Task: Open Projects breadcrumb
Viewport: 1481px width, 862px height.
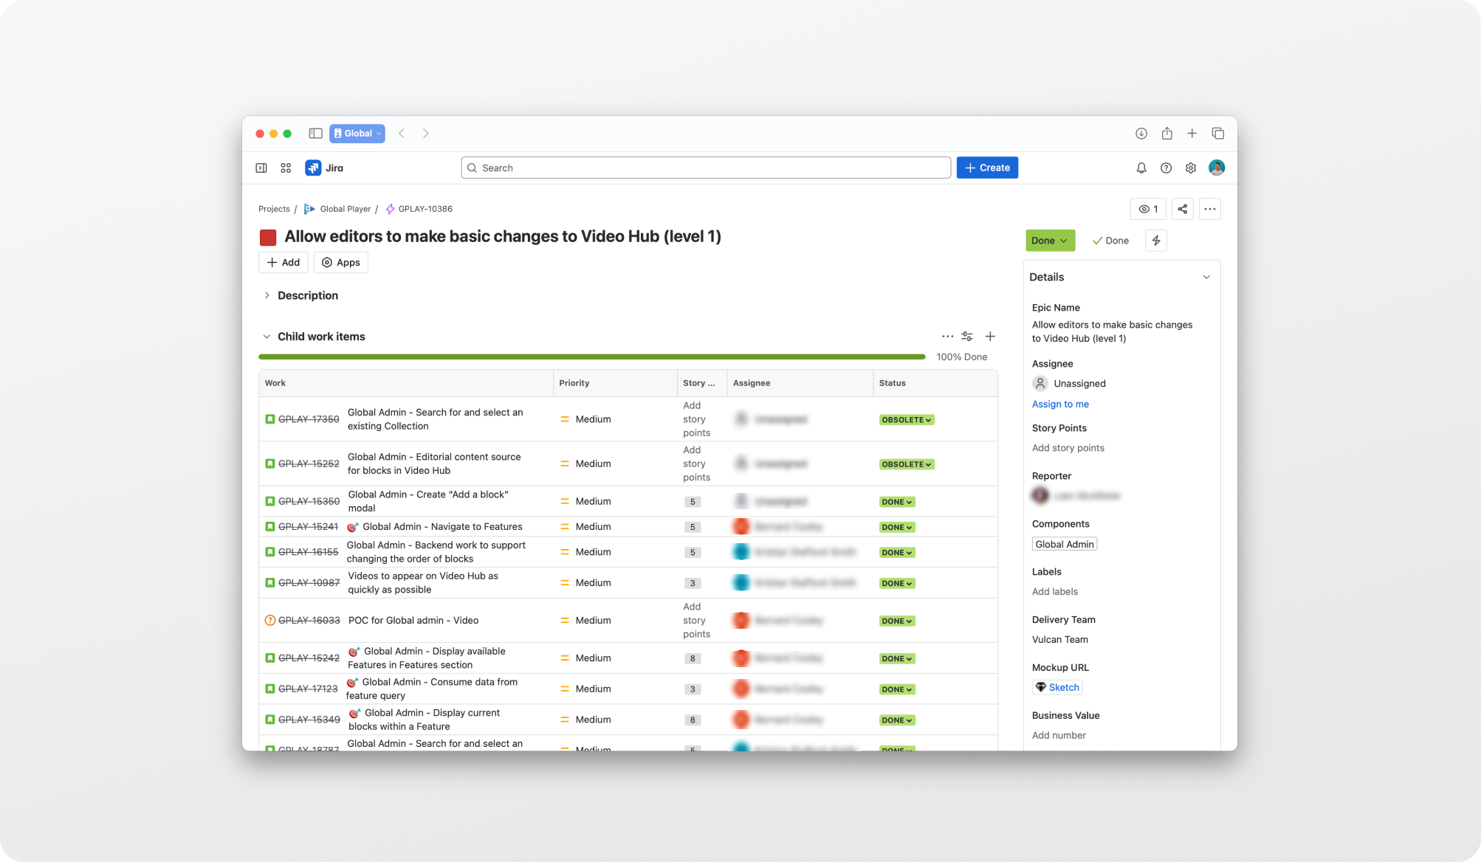Action: point(274,209)
